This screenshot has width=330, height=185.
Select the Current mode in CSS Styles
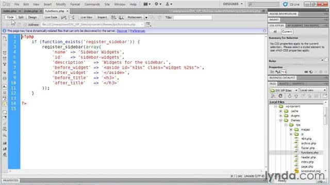coord(287,32)
